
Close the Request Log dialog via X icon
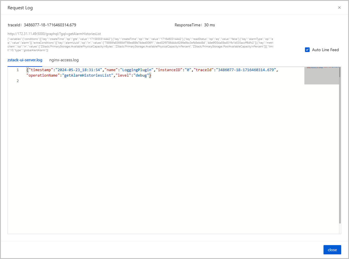[x=339, y=8]
